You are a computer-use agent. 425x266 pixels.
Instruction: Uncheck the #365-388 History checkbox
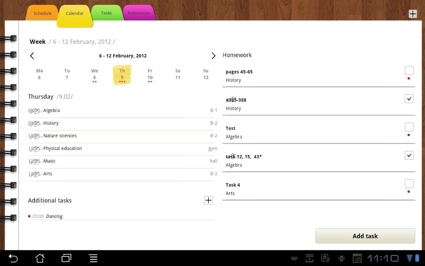pyautogui.click(x=409, y=99)
